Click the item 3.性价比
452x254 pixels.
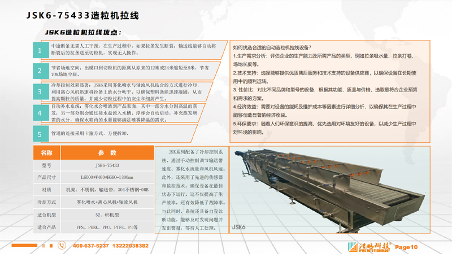click(x=325, y=94)
